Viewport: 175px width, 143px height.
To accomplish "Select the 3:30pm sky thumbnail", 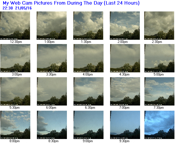I will click(52, 58).
